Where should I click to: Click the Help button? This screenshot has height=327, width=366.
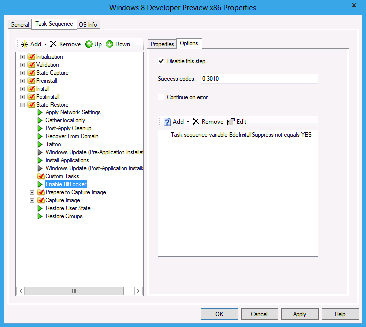[340, 314]
